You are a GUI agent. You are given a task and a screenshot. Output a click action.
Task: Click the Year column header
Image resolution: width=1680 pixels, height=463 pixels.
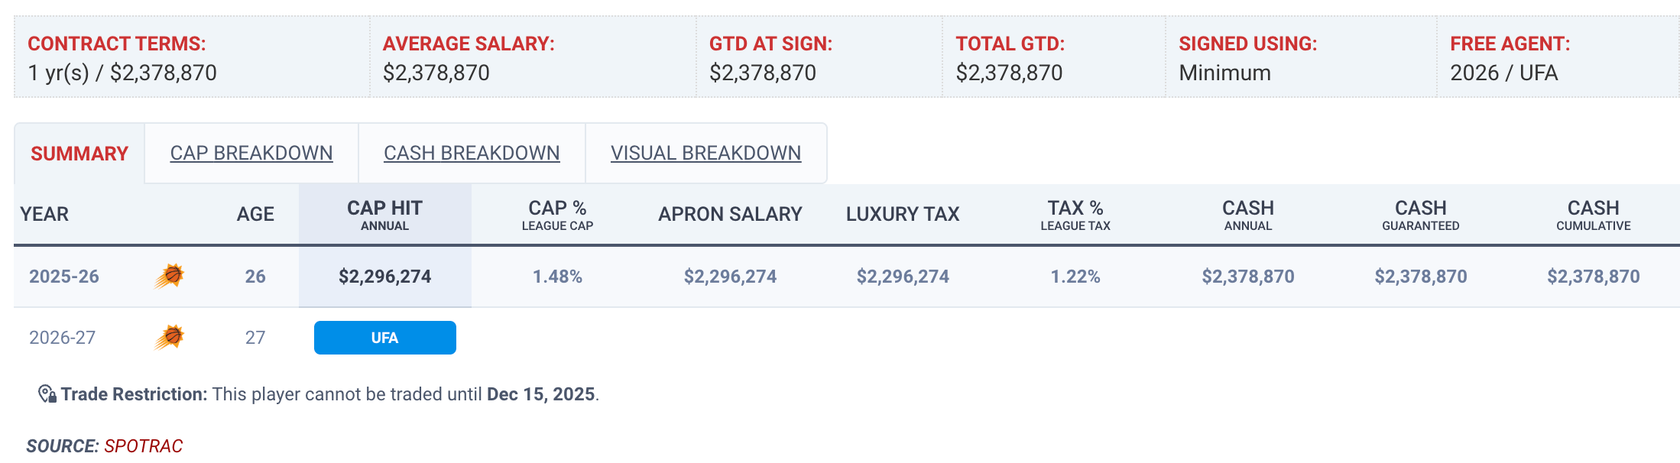tap(44, 215)
